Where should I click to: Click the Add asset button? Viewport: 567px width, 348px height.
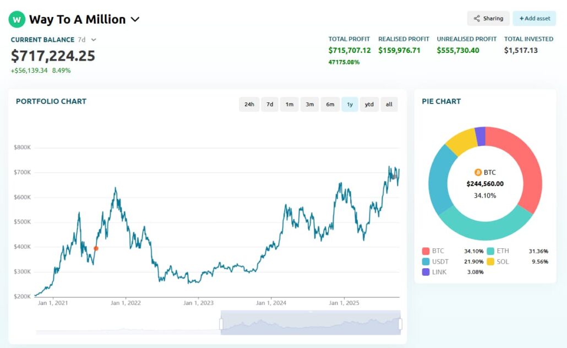[x=535, y=19]
